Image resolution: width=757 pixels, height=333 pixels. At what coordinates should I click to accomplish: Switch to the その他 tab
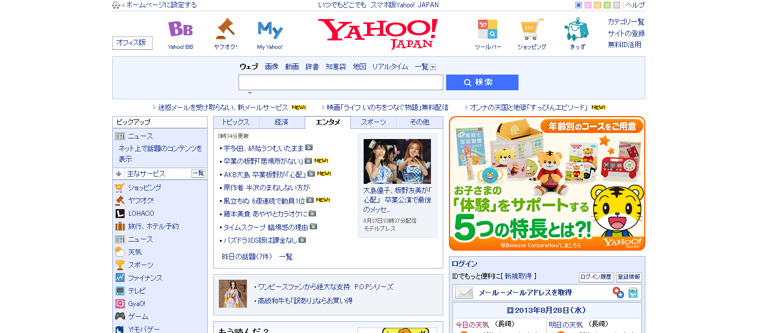[419, 122]
